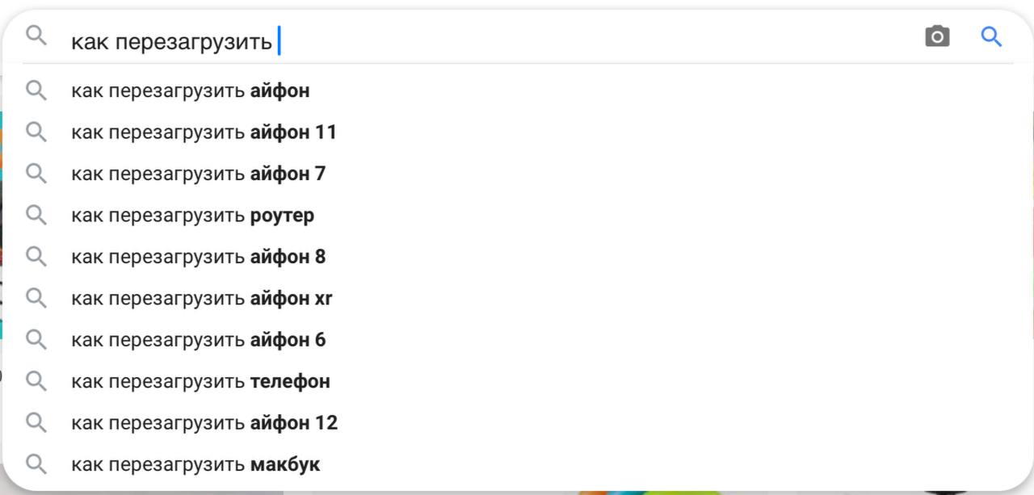Click magnifier icon beside 'айфон 12' suggestion
The width and height of the screenshot is (1034, 495).
click(x=36, y=422)
